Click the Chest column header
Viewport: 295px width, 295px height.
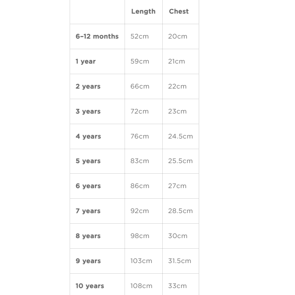pos(179,11)
